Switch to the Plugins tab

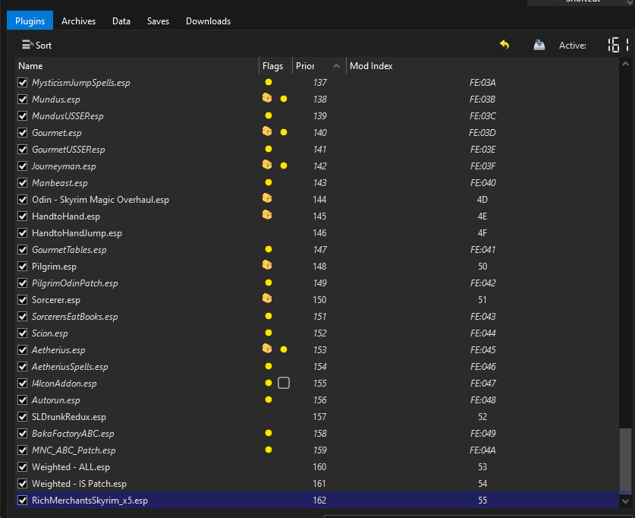(x=30, y=21)
